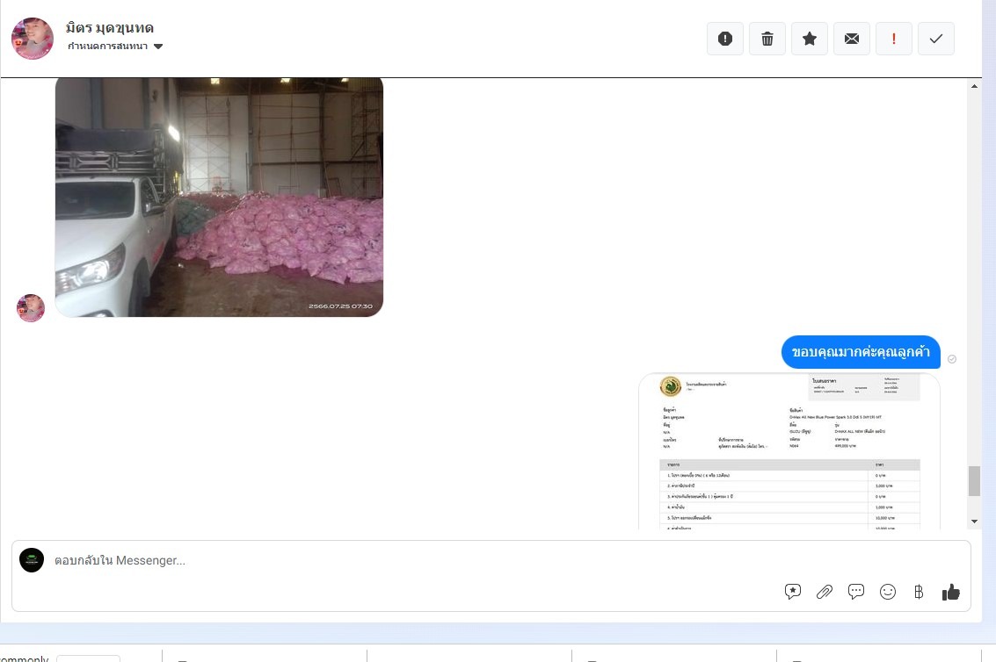996x662 pixels.
Task: Mark conversation done with the checkmark icon
Action: click(x=935, y=39)
